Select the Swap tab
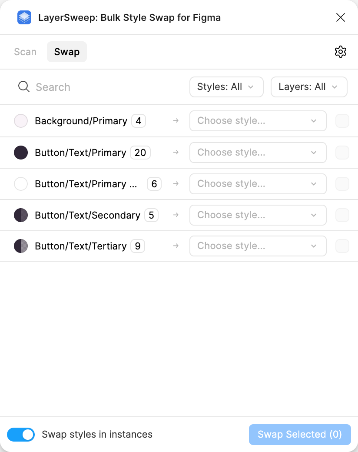This screenshot has width=358, height=452. click(x=66, y=52)
